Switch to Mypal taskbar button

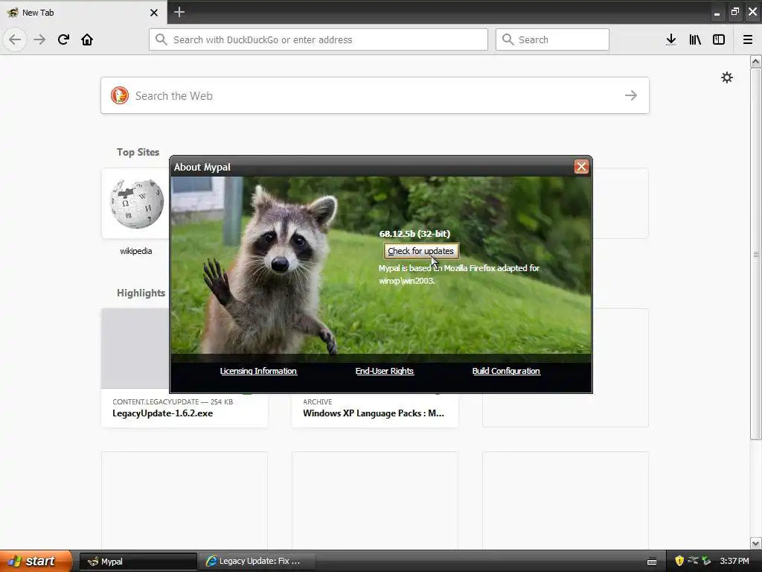click(x=138, y=562)
